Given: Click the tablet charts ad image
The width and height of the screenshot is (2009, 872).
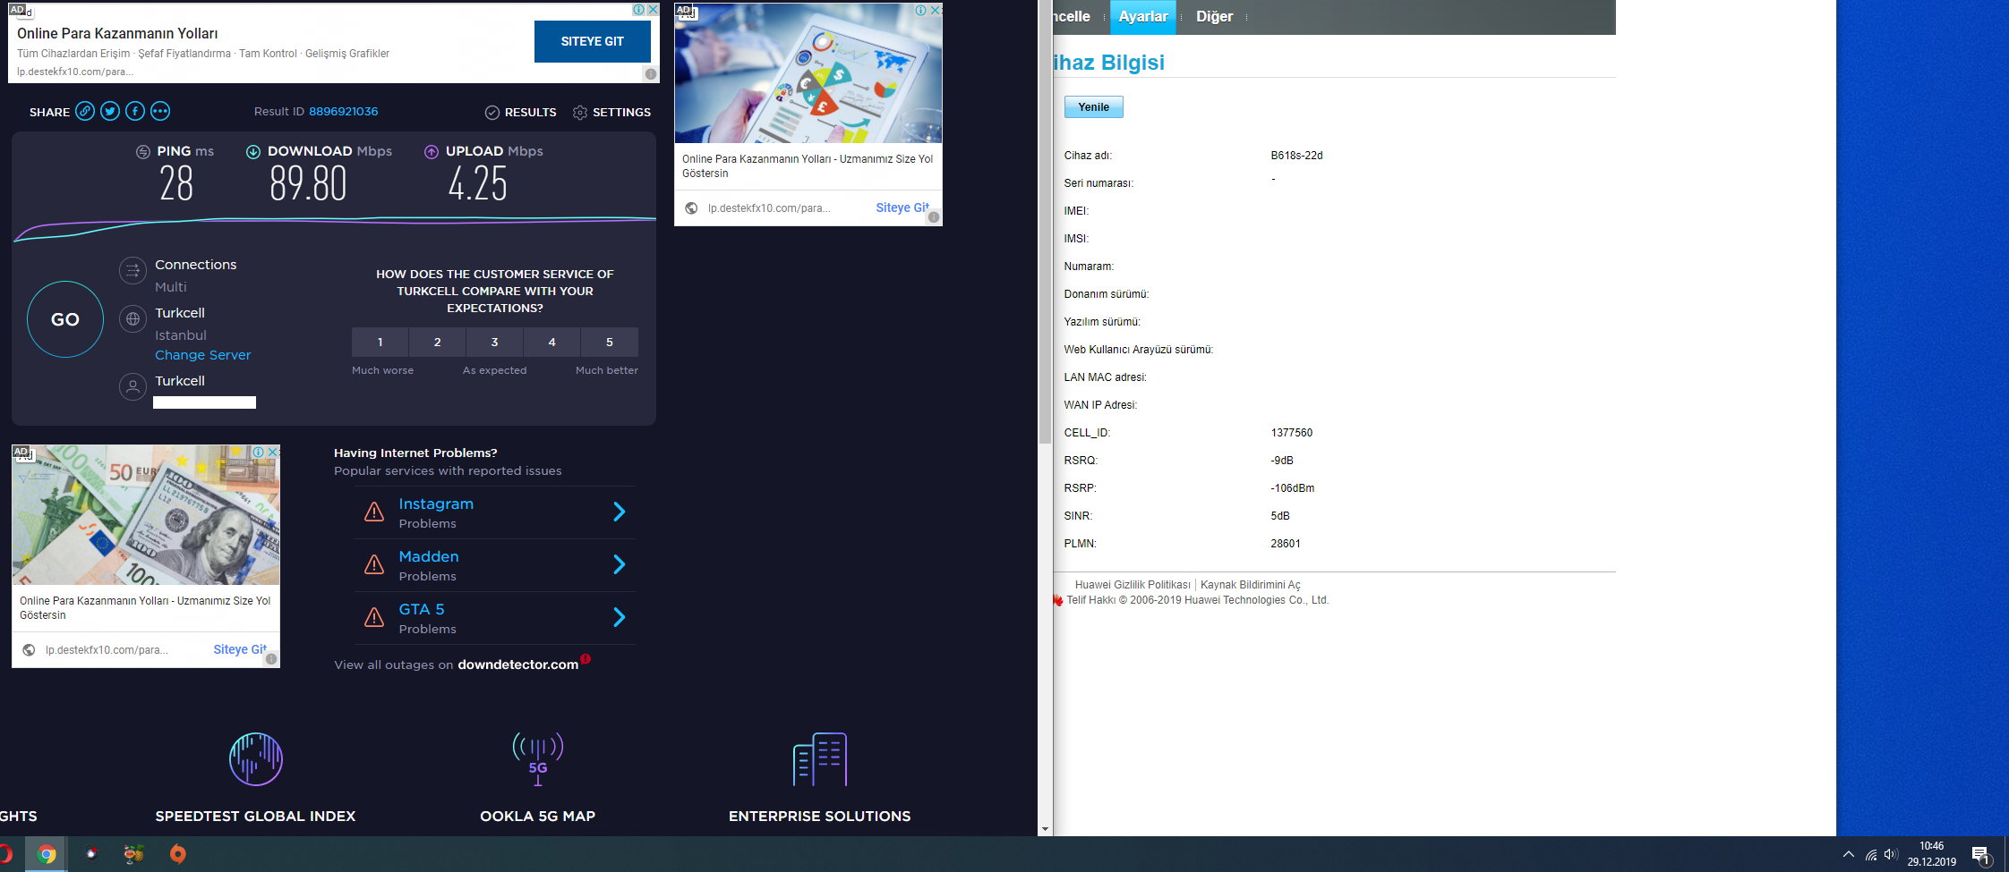Looking at the screenshot, I should (x=808, y=73).
